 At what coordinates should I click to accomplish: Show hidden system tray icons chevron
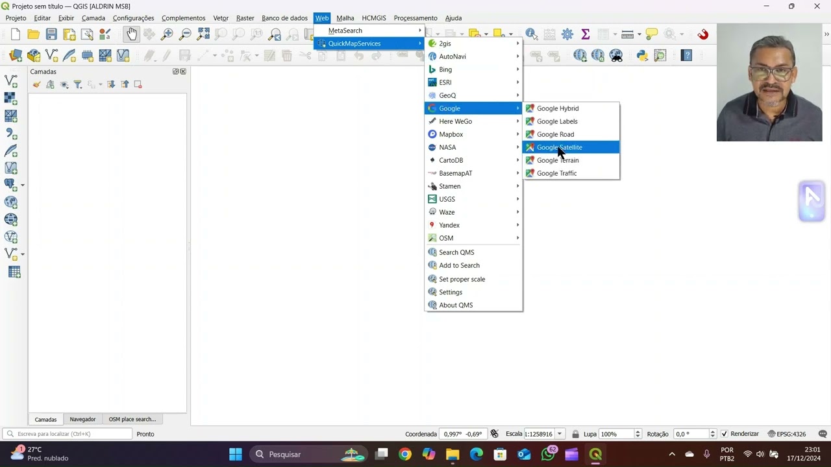pos(672,454)
